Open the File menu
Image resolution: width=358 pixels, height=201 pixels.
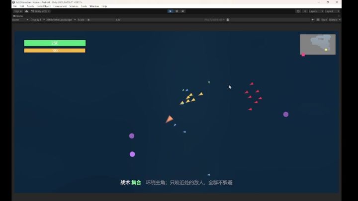[x=15, y=6]
